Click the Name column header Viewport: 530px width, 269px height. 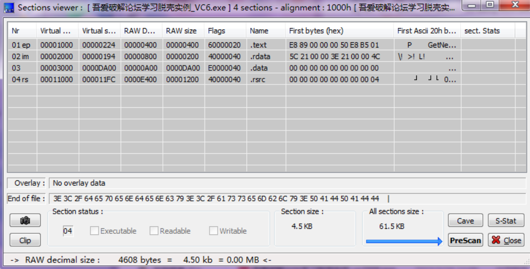point(265,31)
